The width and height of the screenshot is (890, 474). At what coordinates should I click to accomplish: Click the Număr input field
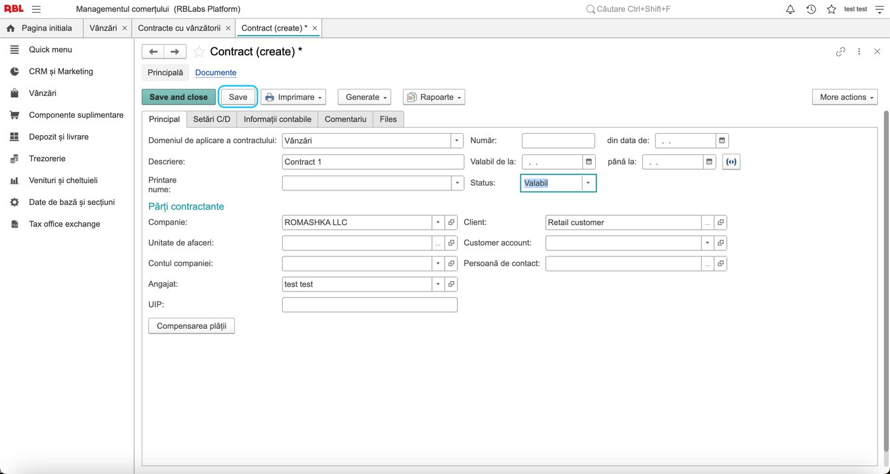click(558, 140)
